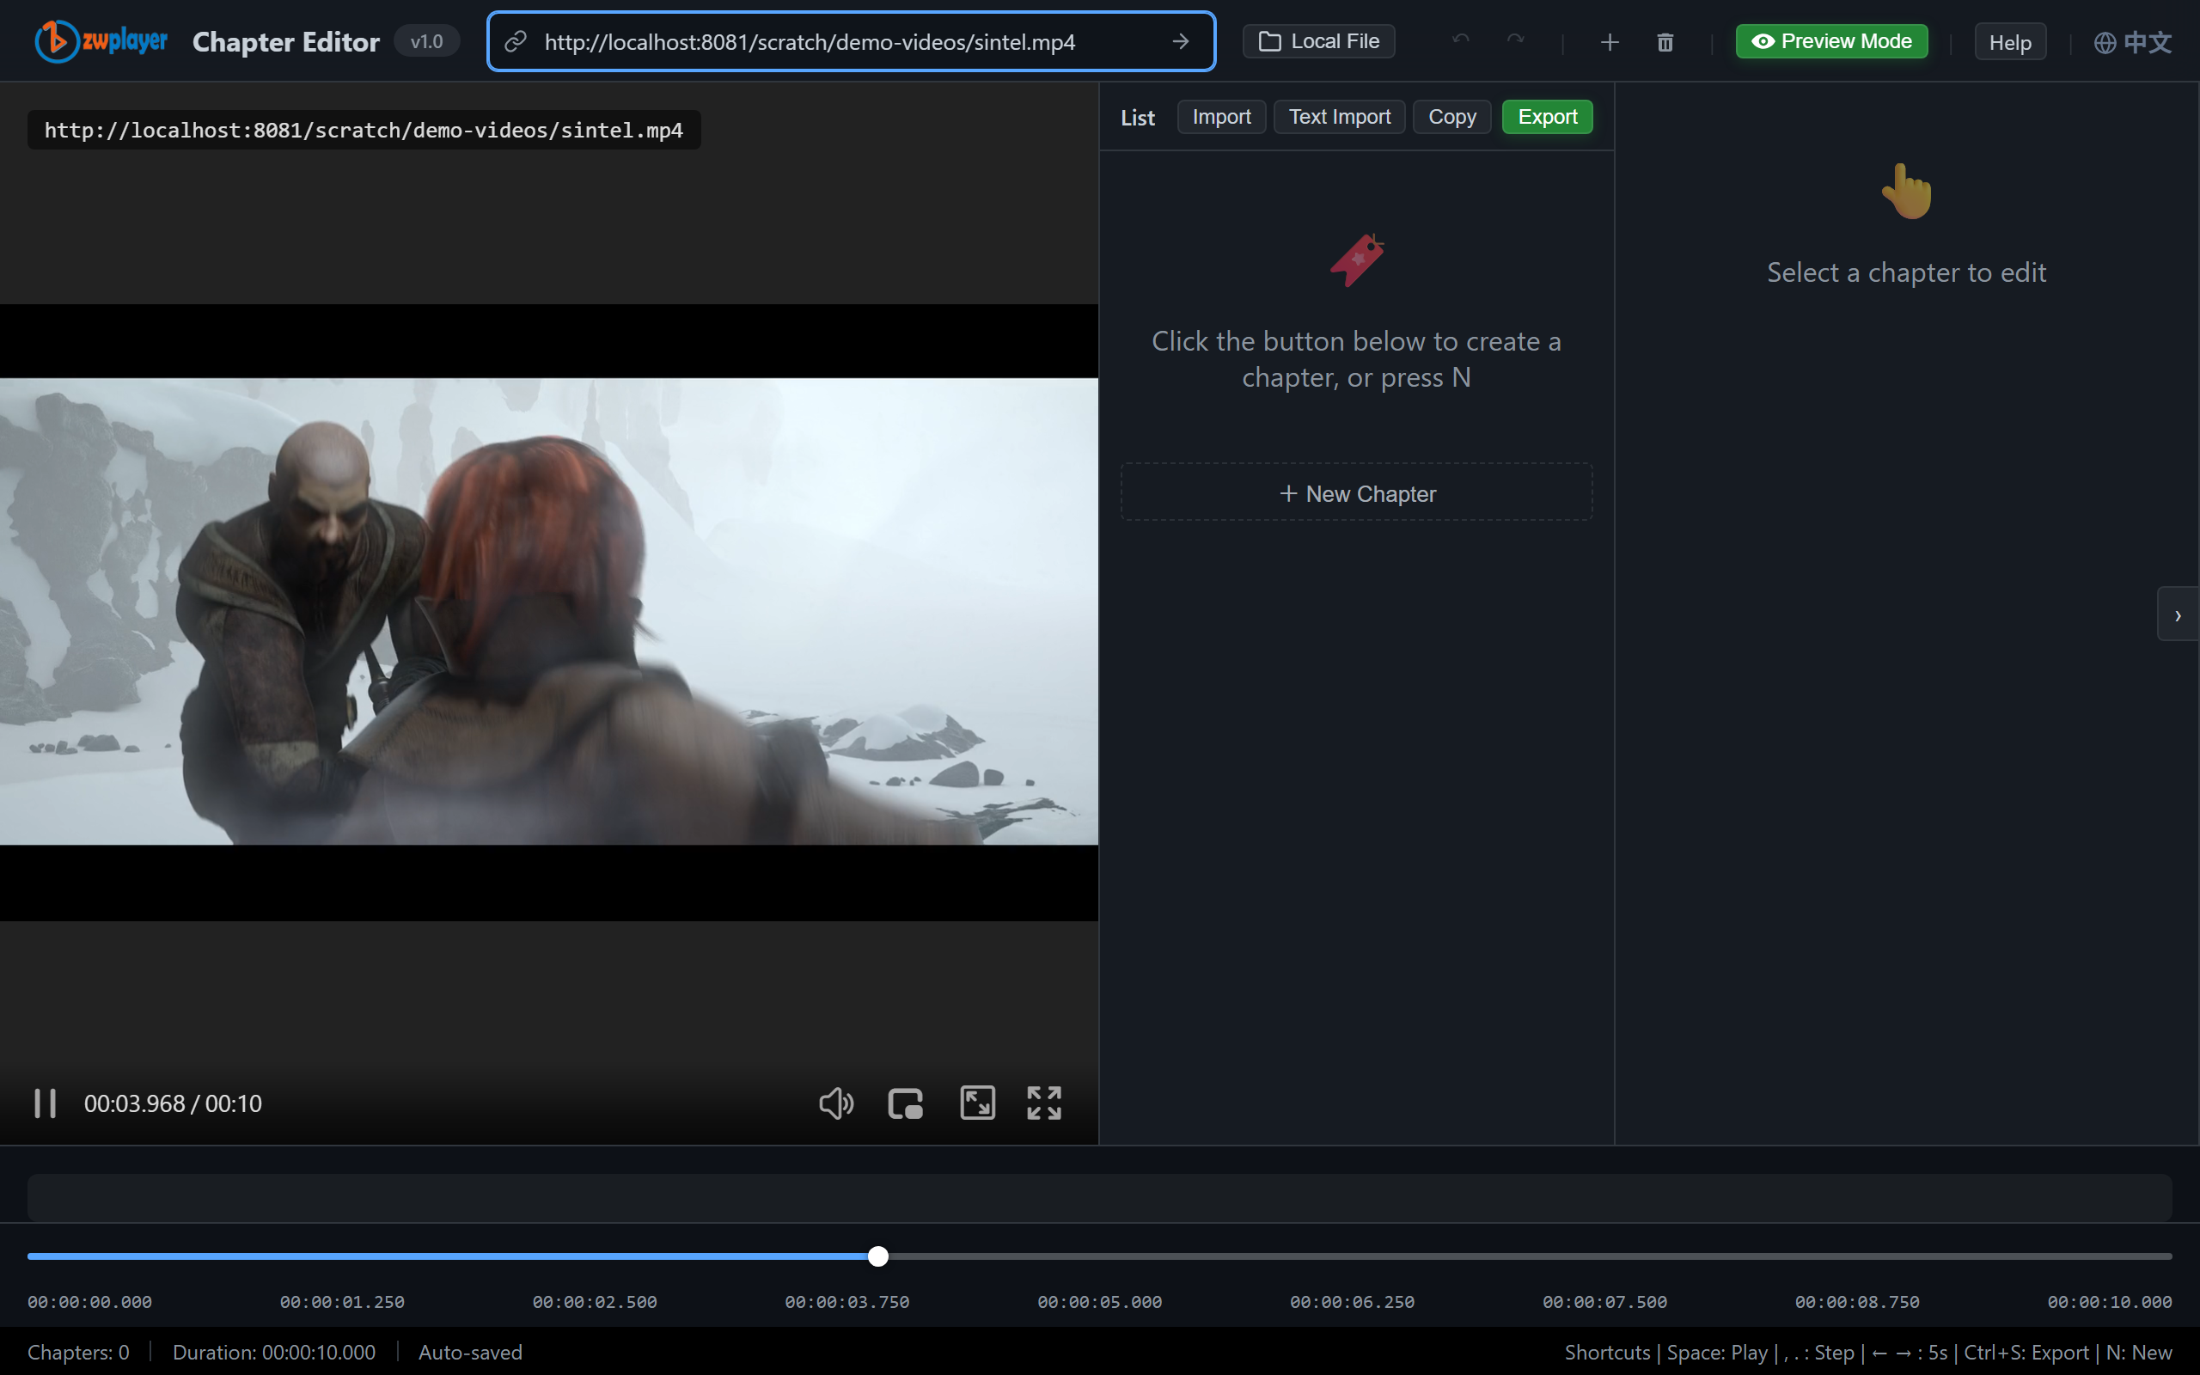Click the timeline seek slider handle
This screenshot has height=1375, width=2200.
point(877,1256)
